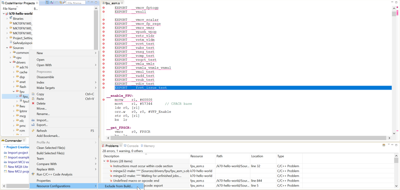Image resolution: width=400 pixels, height=190 pixels.
Task: Focus the File Name filter field
Action: 76,3
